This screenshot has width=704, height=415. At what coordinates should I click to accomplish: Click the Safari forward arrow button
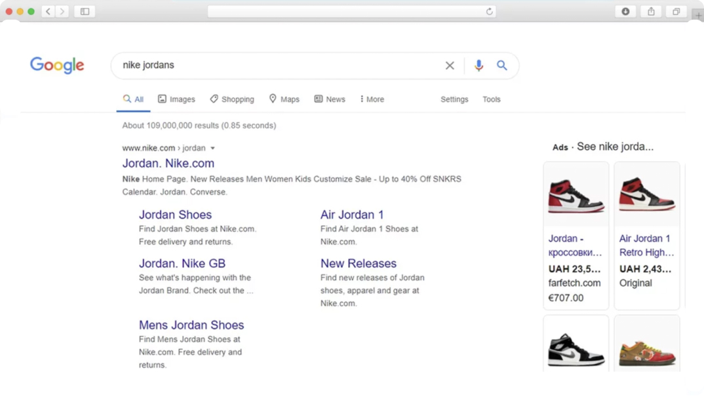[x=62, y=11]
